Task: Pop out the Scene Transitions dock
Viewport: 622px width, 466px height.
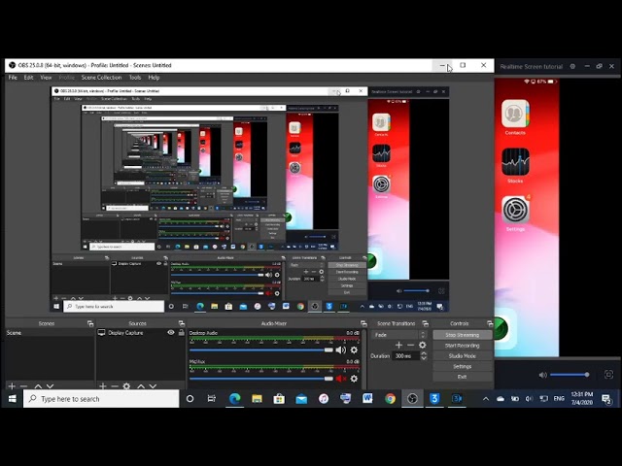Action: tap(426, 323)
